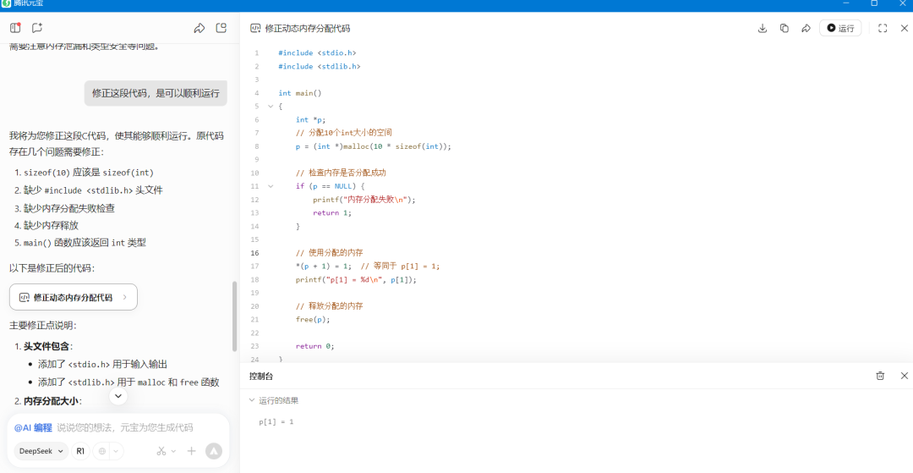Click the #include <stdlib.h> code line
This screenshot has width=913, height=473.
[319, 66]
